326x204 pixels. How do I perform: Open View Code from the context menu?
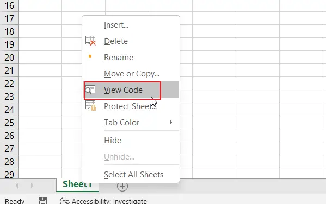pyautogui.click(x=131, y=90)
